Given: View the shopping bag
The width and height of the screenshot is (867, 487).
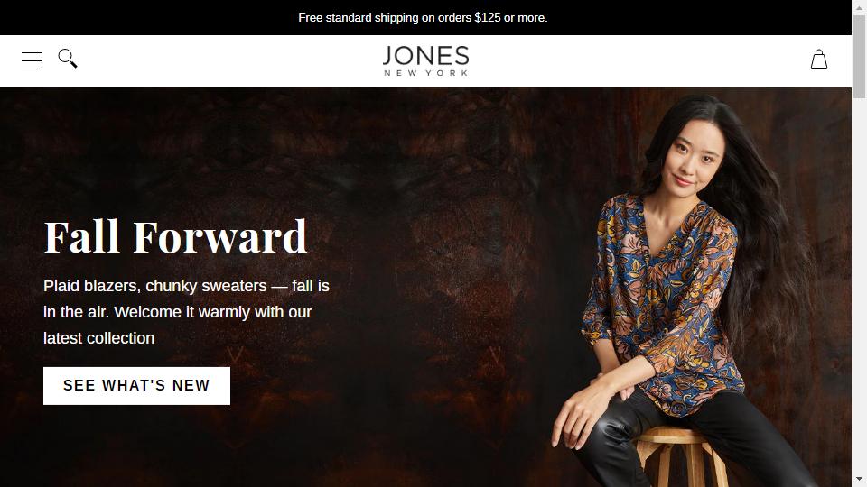Looking at the screenshot, I should pyautogui.click(x=819, y=60).
